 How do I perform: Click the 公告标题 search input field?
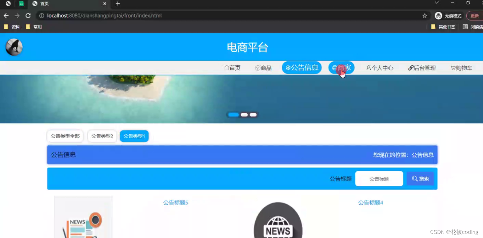[379, 179]
